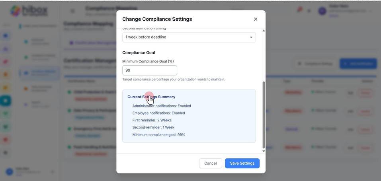Image resolution: width=381 pixels, height=181 pixels.
Task: Click the dialog scrollbar down arrow
Action: 264,151
